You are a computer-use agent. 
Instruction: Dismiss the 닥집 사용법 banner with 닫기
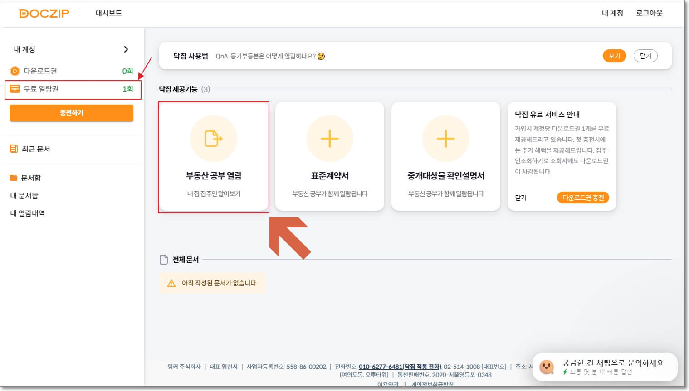click(645, 56)
